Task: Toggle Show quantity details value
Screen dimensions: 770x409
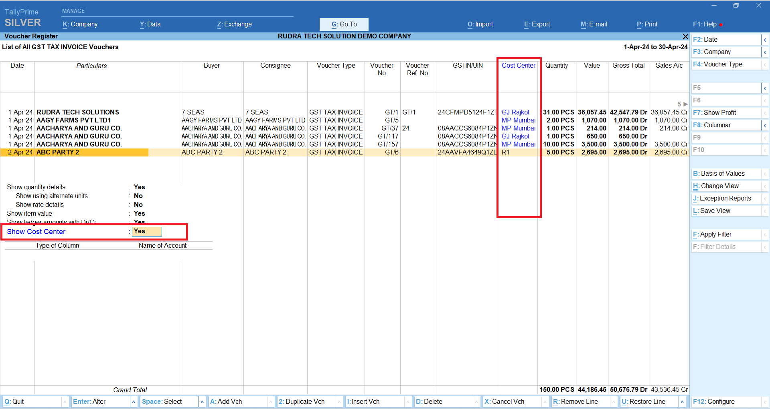Action: pyautogui.click(x=139, y=187)
